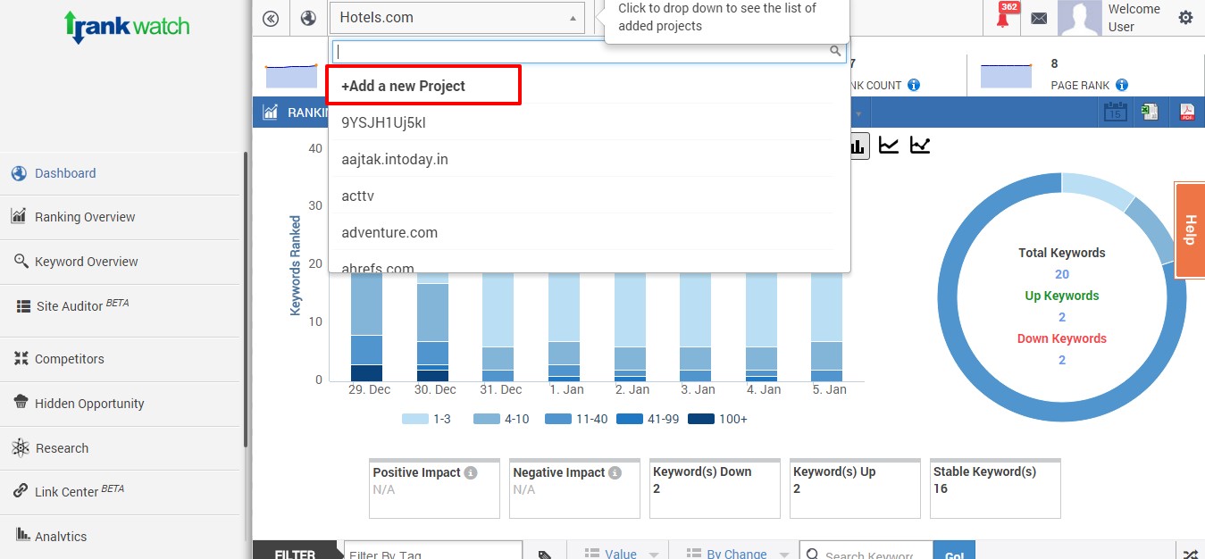The height and width of the screenshot is (559, 1205).
Task: Click the Negative Impact card
Action: pos(574,488)
